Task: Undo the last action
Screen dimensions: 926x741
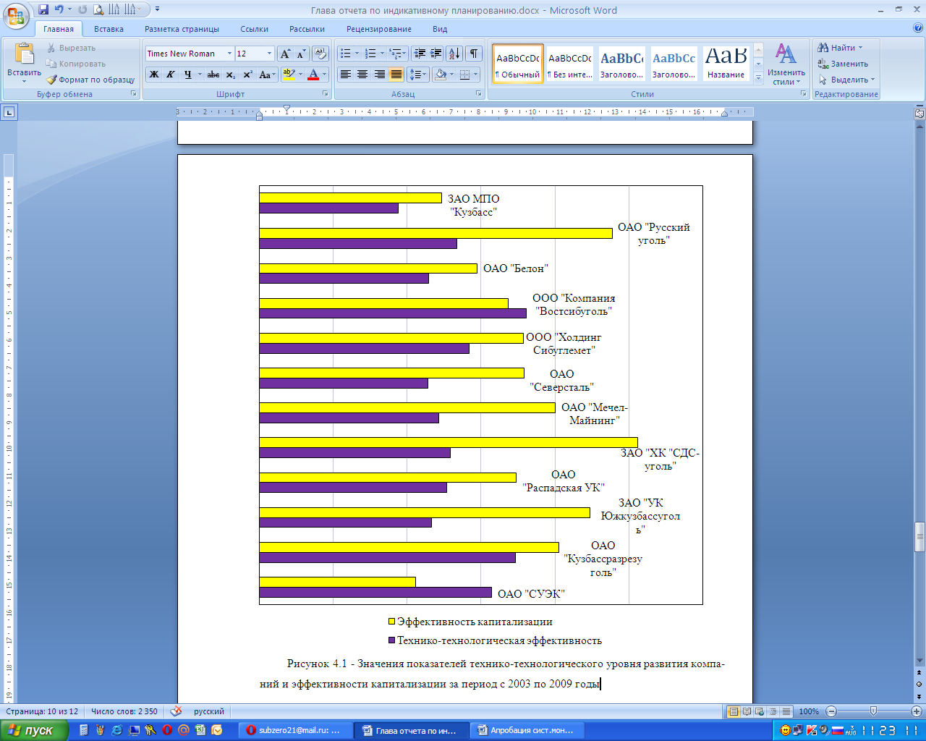Action: (x=59, y=9)
